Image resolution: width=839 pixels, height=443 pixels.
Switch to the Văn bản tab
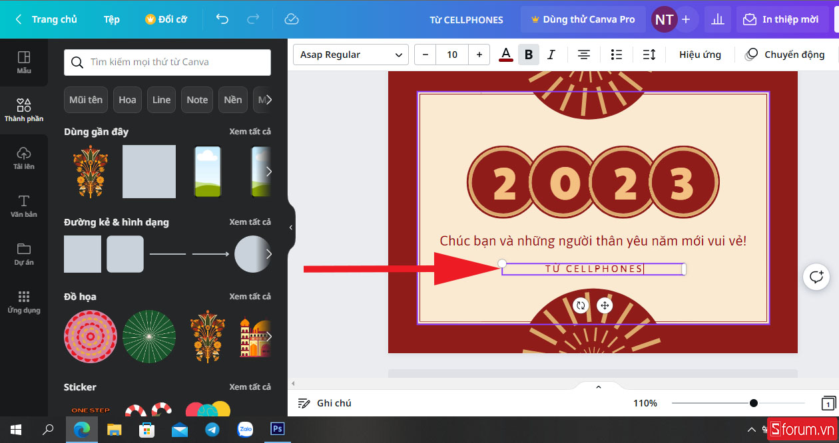[x=24, y=206]
